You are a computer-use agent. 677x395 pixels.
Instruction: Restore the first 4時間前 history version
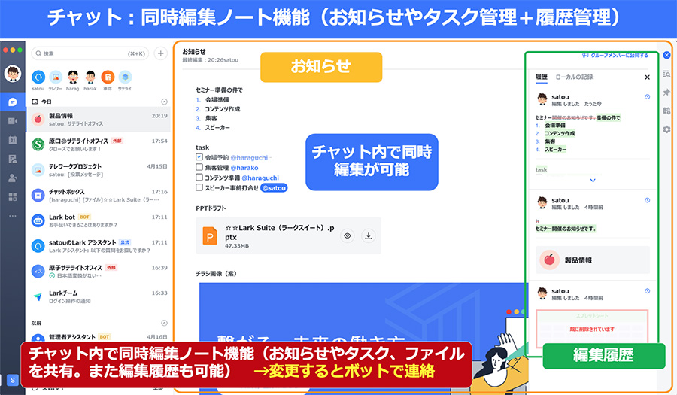pos(647,200)
